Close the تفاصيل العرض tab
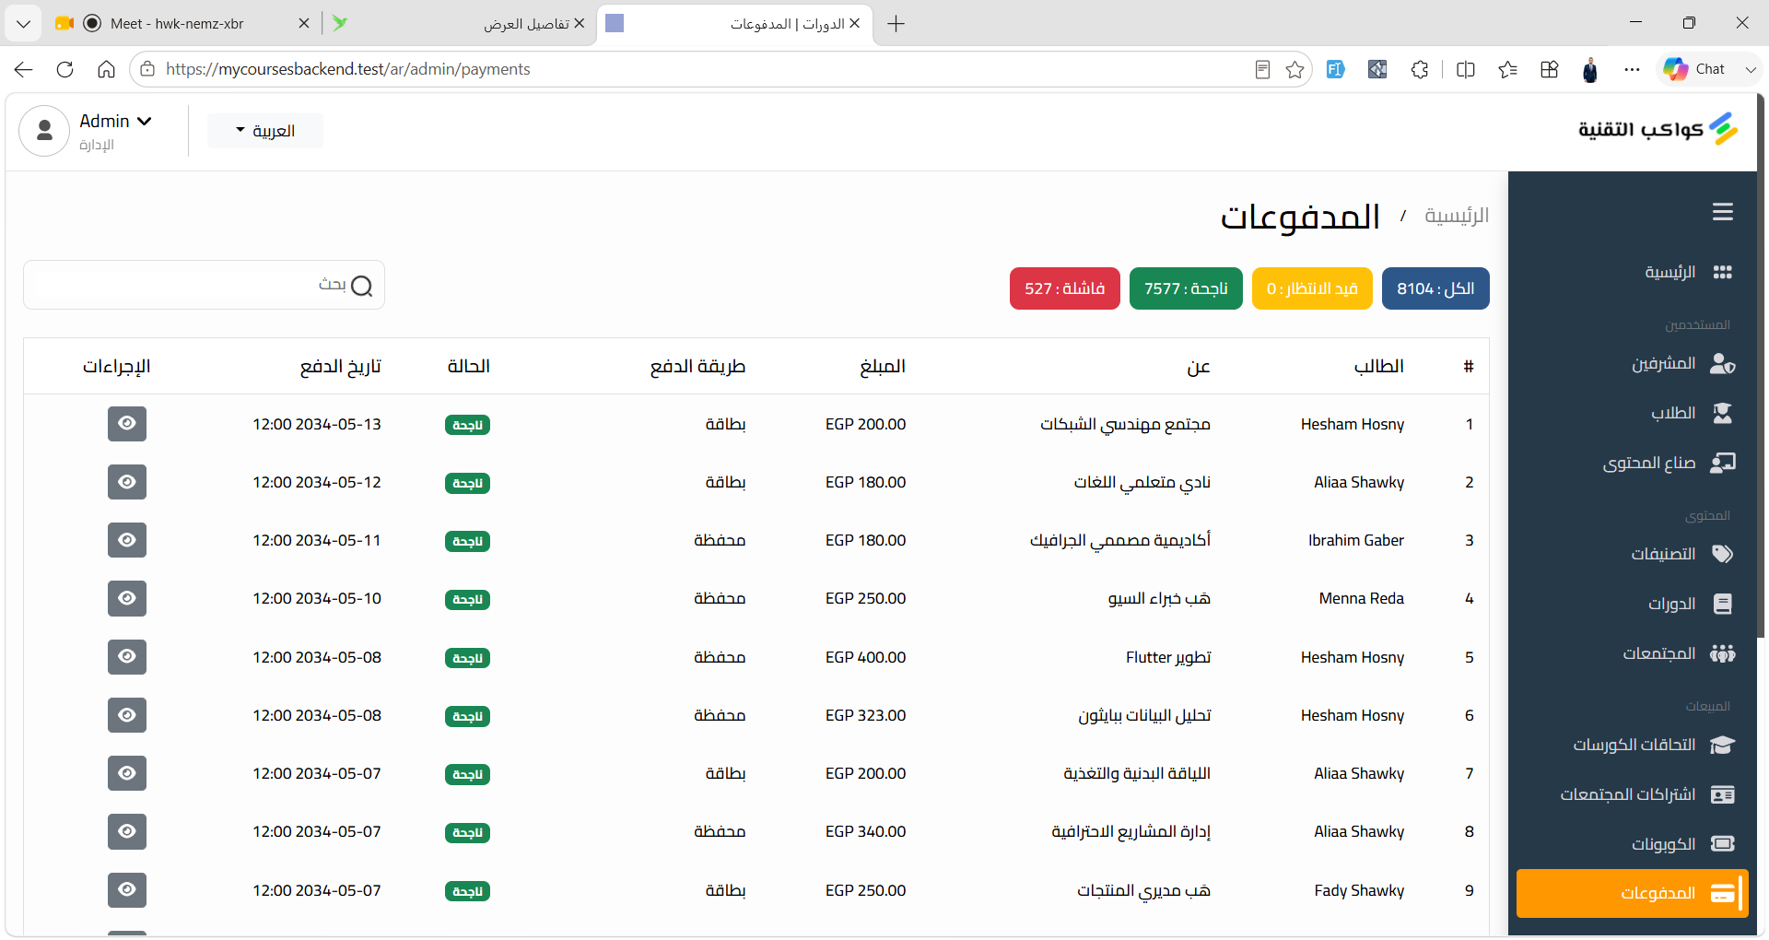 tap(580, 24)
